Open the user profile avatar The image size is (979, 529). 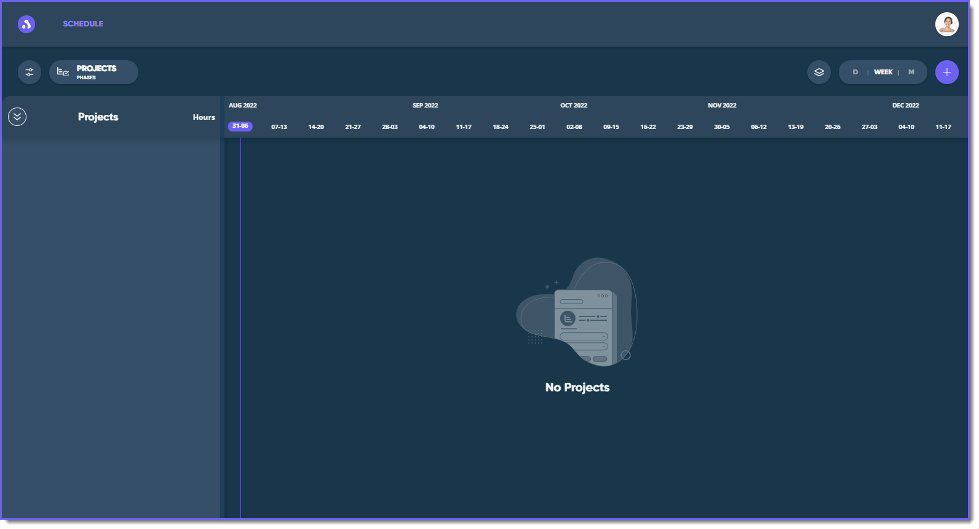coord(946,25)
